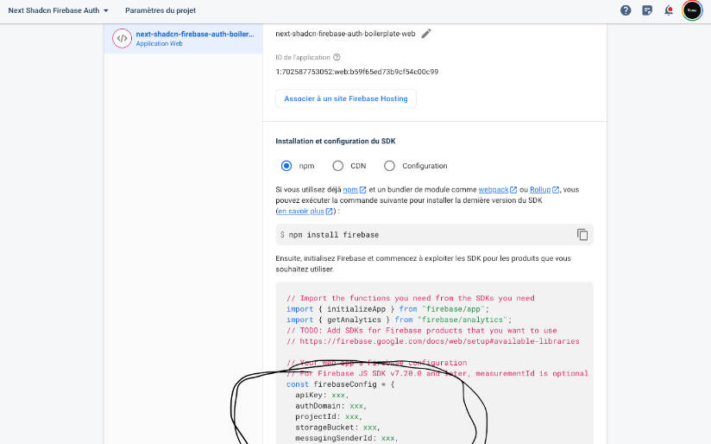
Task: Open the release notes icon
Action: [x=647, y=10]
